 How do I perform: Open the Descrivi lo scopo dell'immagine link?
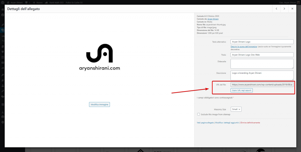244,47
